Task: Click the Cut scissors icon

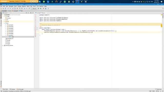Action: tap(13, 8)
